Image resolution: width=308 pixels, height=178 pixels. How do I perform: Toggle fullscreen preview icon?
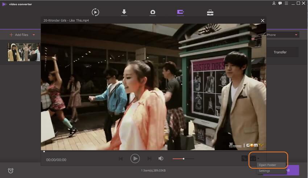pos(244,158)
